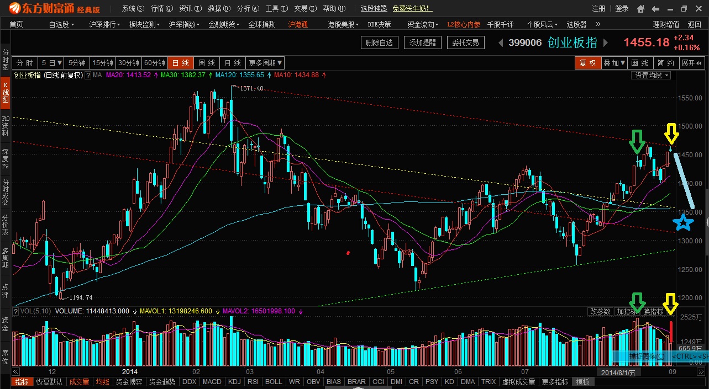709x389 pixels.
Task: Toggle the 复权 price adjustment mode
Action: pos(587,63)
